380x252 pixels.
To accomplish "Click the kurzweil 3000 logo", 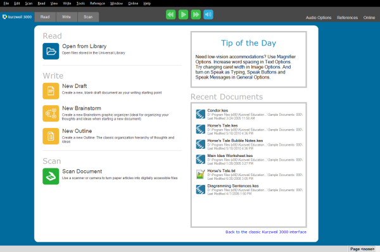I will coord(17,16).
